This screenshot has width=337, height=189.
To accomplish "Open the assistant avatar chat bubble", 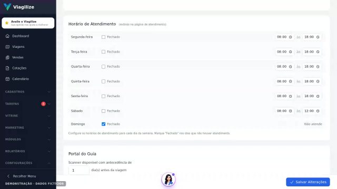I will (x=168, y=180).
